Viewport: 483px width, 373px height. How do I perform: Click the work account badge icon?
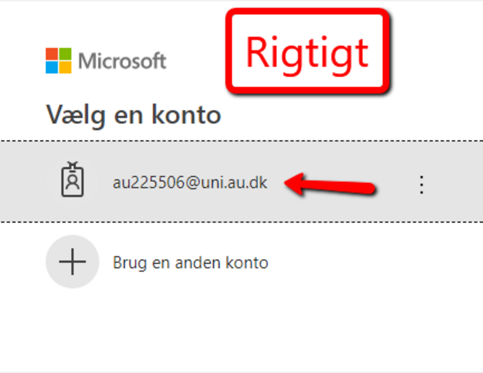click(x=72, y=180)
